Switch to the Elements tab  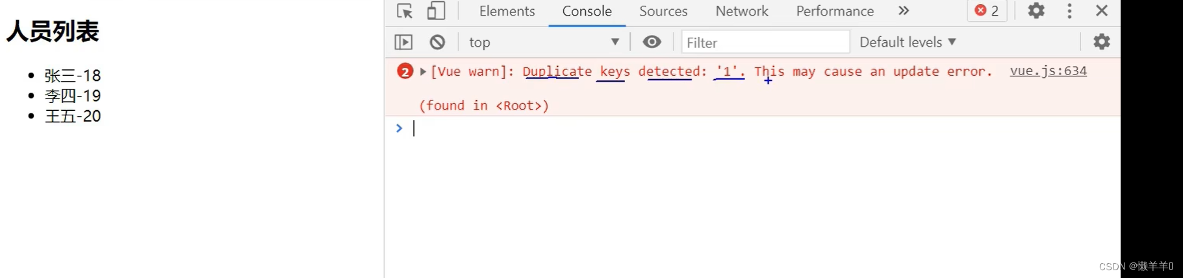507,11
